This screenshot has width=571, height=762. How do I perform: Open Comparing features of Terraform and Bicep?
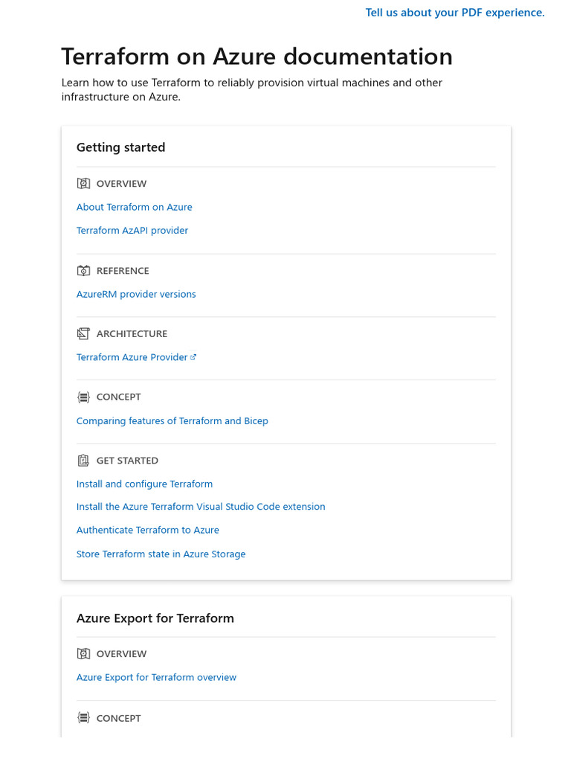click(172, 421)
